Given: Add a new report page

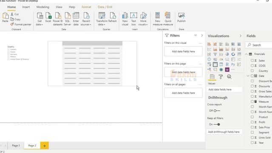Looking at the screenshot, I should tap(45, 146).
